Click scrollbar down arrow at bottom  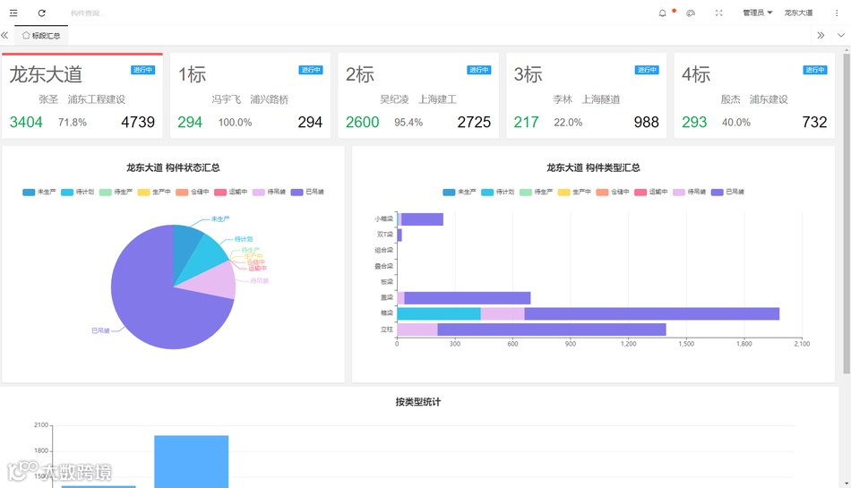click(847, 484)
